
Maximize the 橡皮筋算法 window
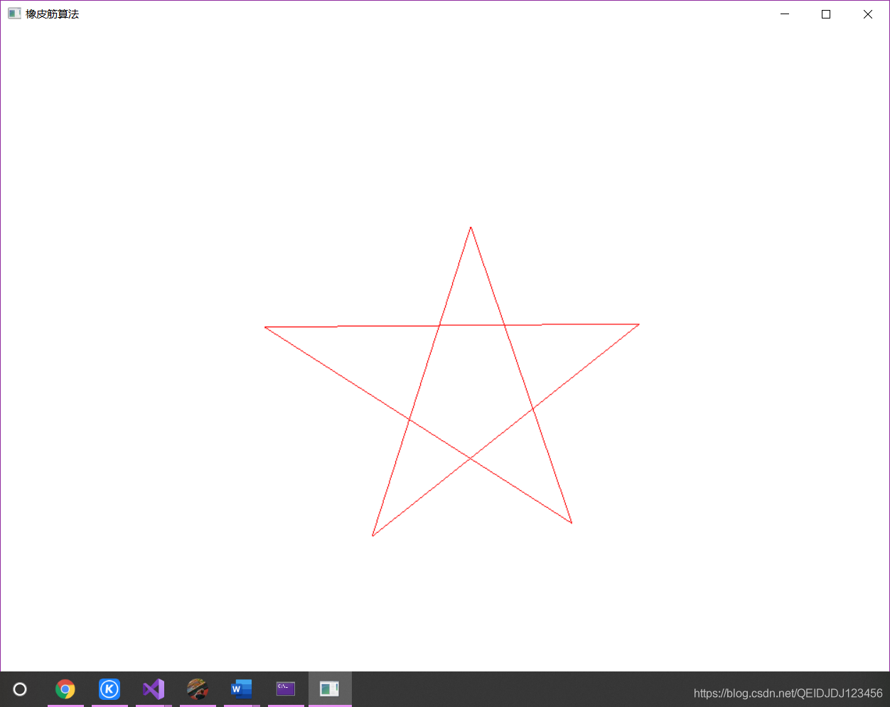tap(826, 14)
